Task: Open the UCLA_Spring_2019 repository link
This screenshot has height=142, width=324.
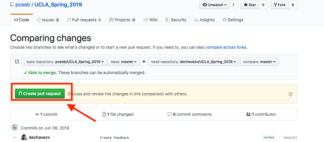Action: (58, 5)
